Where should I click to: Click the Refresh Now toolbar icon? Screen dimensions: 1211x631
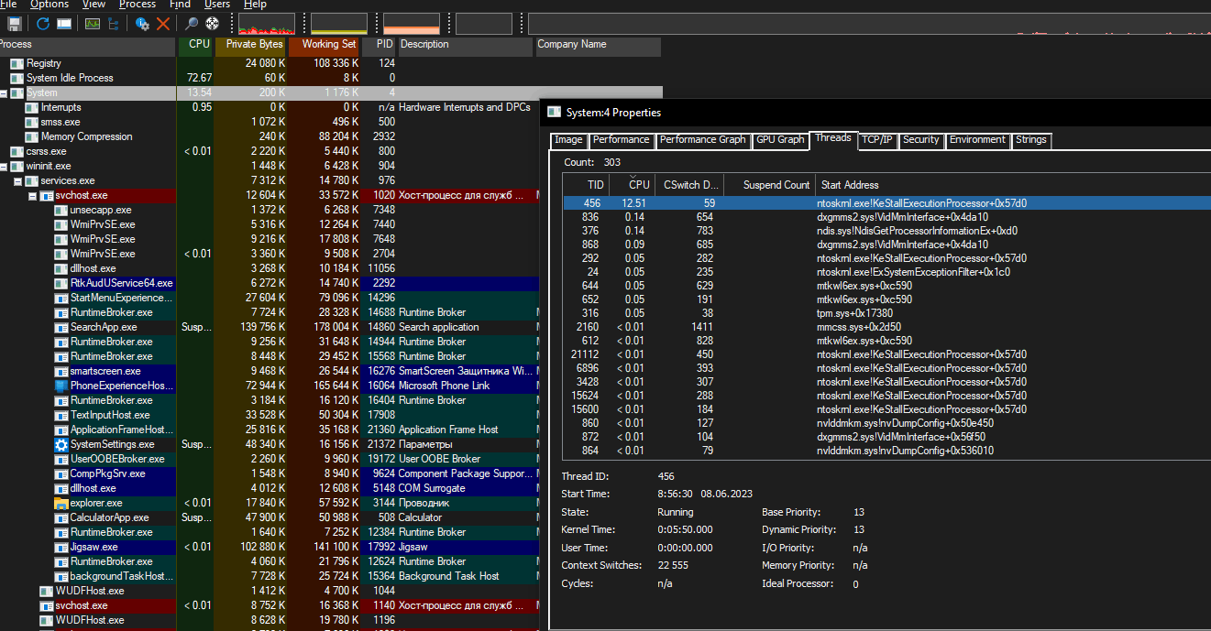43,24
